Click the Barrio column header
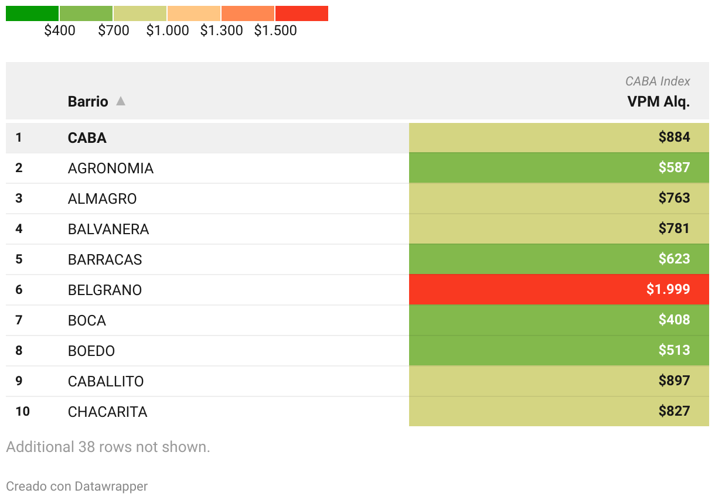This screenshot has height=500, width=715. pyautogui.click(x=88, y=101)
